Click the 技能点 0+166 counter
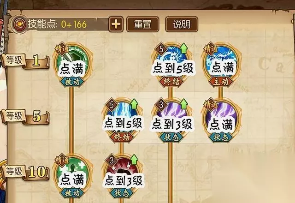The width and height of the screenshot is (295, 203). (57, 24)
